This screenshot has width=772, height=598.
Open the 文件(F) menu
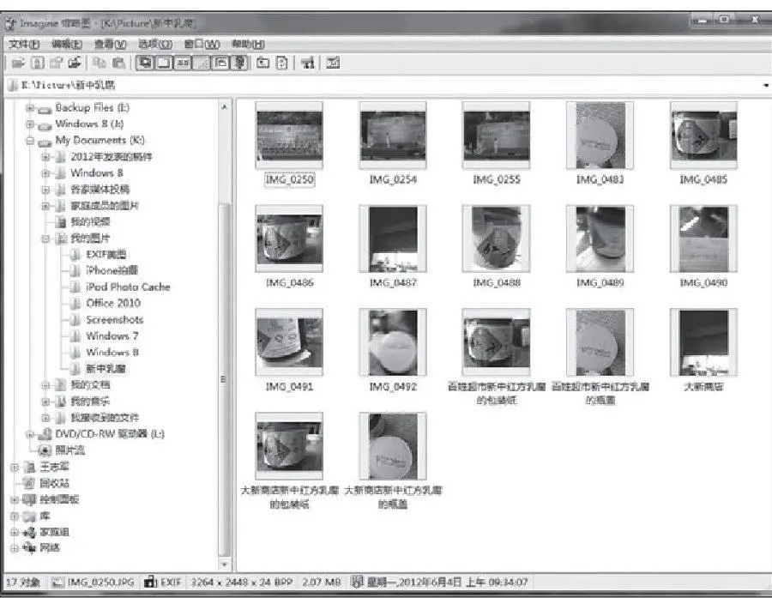(24, 44)
